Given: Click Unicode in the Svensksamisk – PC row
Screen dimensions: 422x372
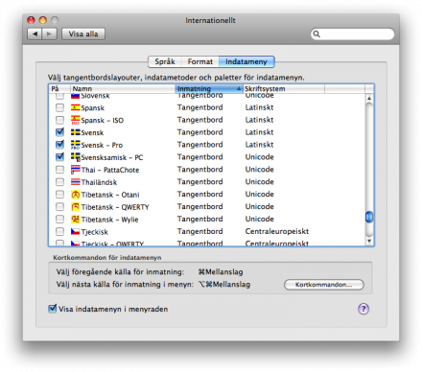Looking at the screenshot, I should click(260, 157).
